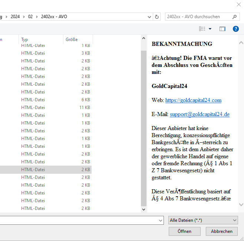Screen dimensions: 244x241
Task: Expand the chevron after 02 in path
Action: pyautogui.click(x=37, y=17)
